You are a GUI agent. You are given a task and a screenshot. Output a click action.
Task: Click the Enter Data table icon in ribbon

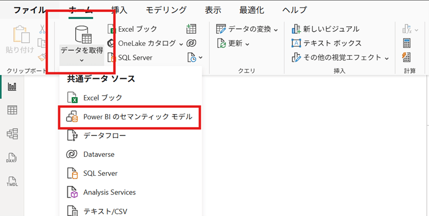point(192,29)
